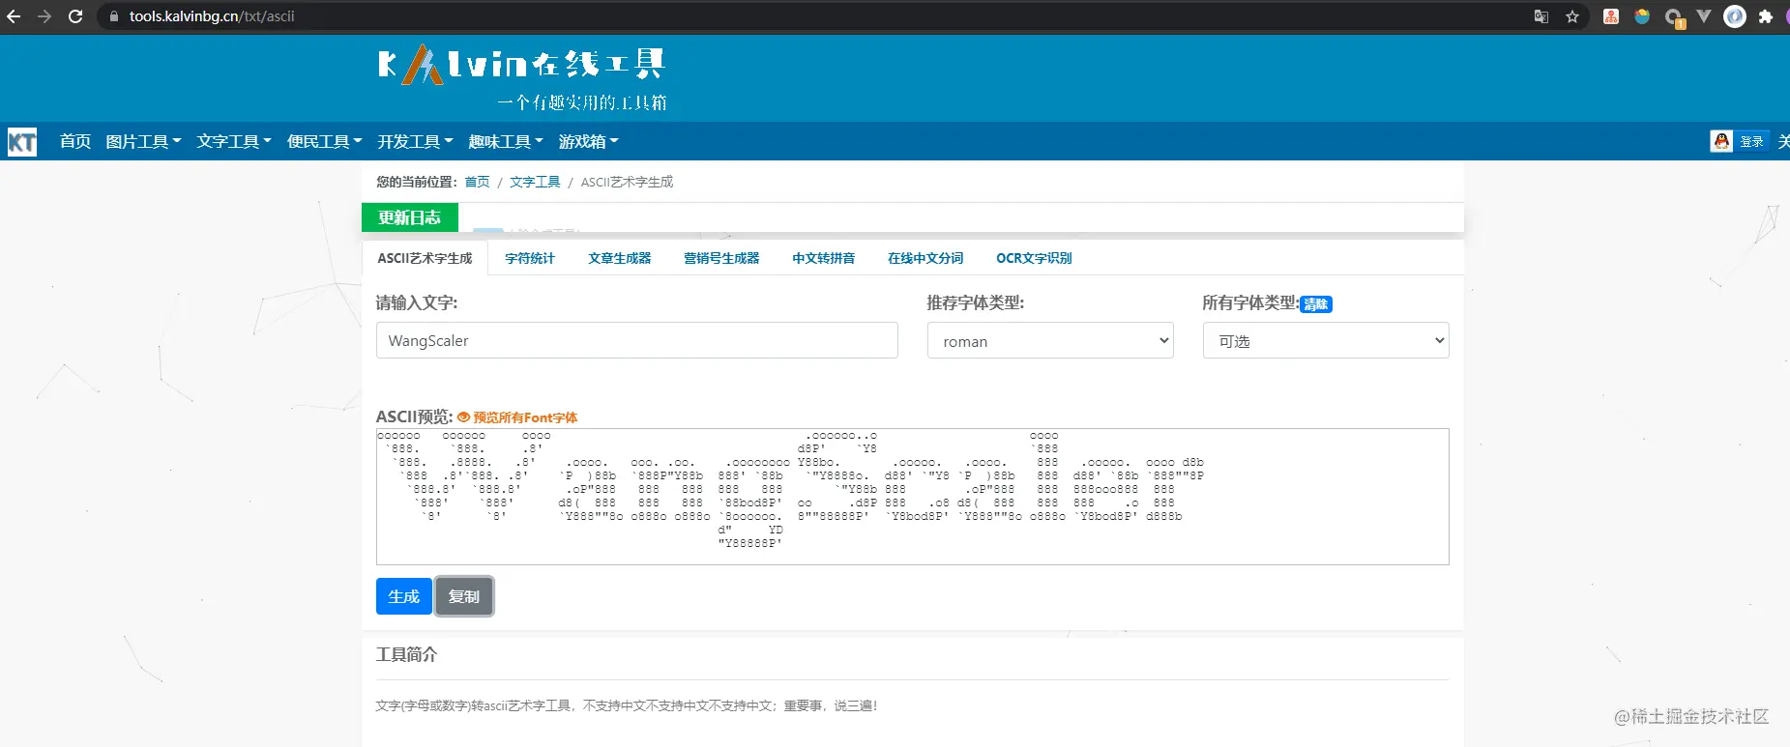
Task: Open the colorful bowl extension icon
Action: coord(1642,16)
